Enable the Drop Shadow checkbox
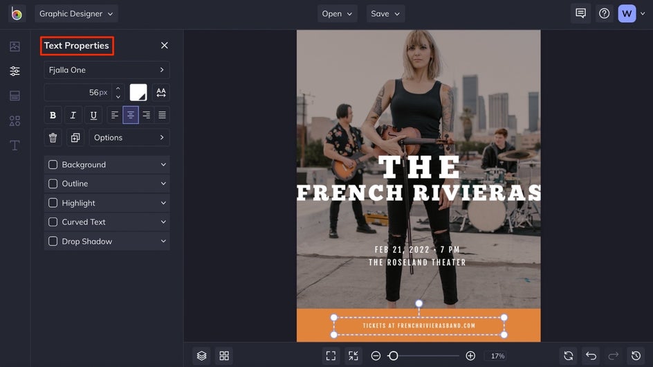 (53, 242)
